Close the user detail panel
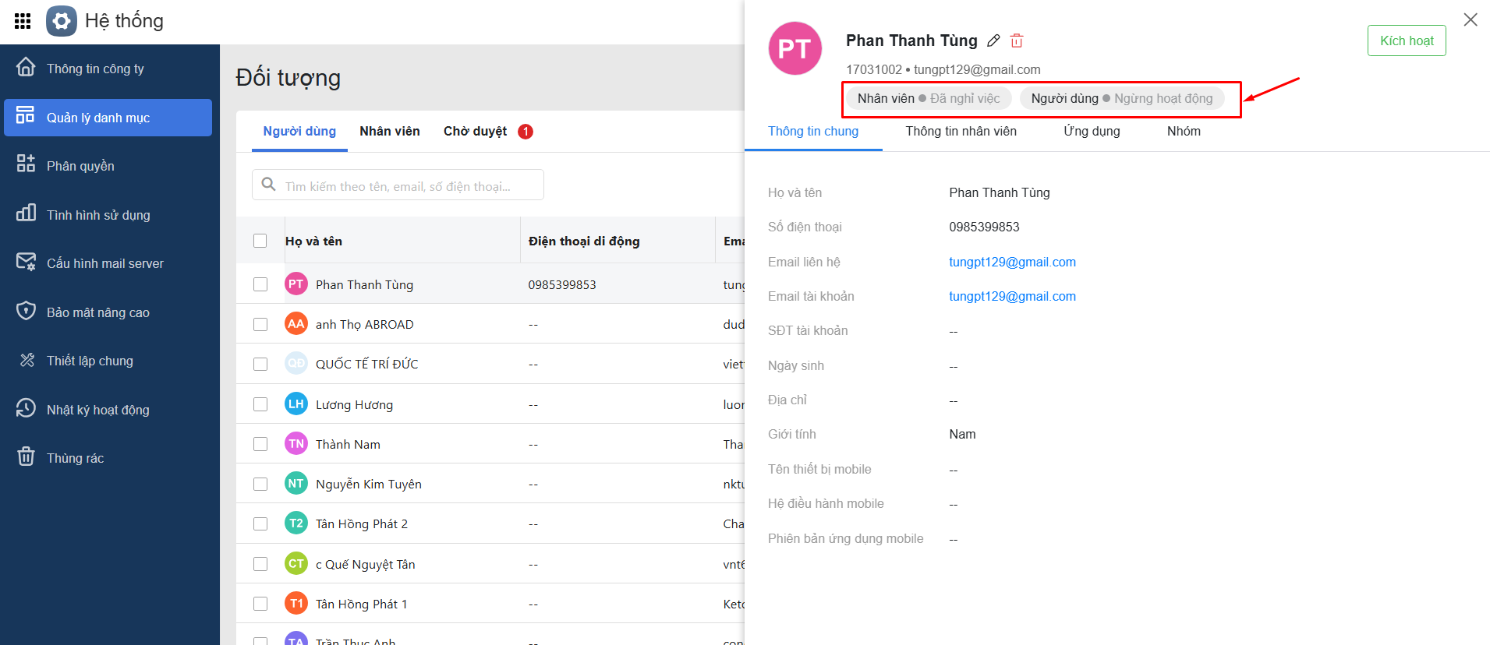The width and height of the screenshot is (1490, 645). pyautogui.click(x=1470, y=20)
